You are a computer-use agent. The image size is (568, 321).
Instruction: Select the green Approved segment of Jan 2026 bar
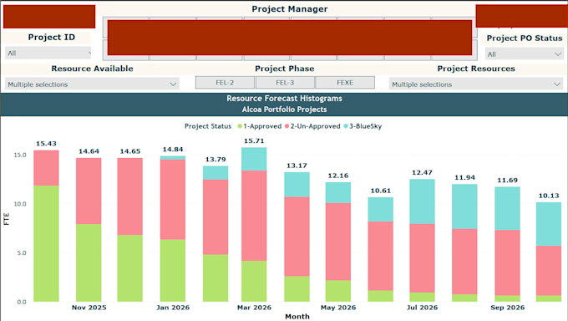point(173,270)
